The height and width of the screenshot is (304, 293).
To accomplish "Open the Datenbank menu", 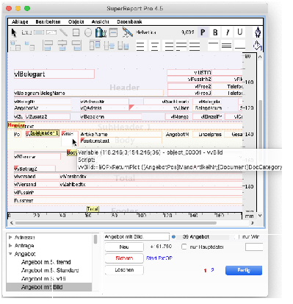I will pos(129,21).
